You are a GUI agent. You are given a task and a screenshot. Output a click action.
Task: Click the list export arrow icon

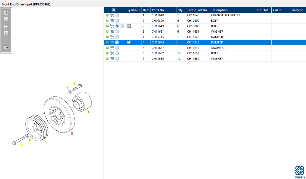tap(6, 48)
